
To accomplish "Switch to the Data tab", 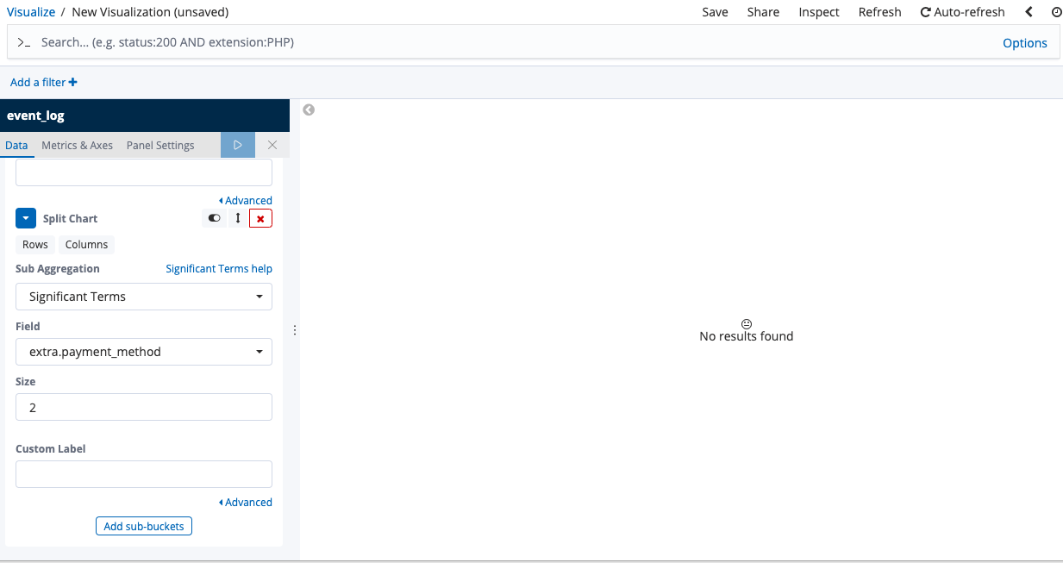I will 16,145.
